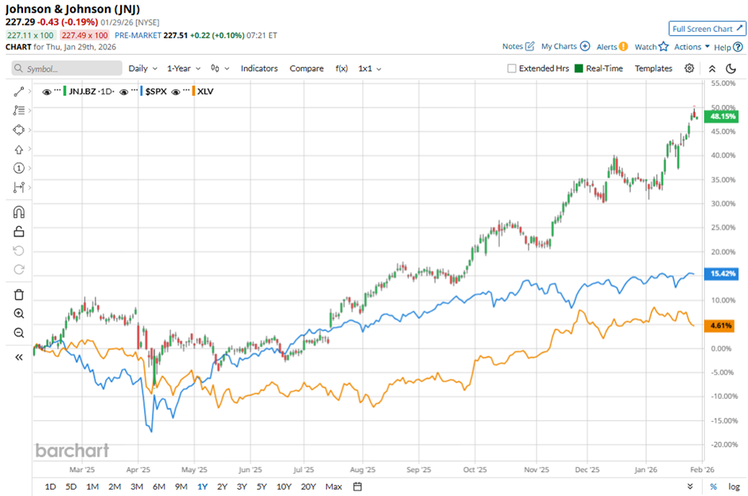Enable the Extended Hrs checkbox
This screenshot has height=496, width=748.
tap(512, 68)
